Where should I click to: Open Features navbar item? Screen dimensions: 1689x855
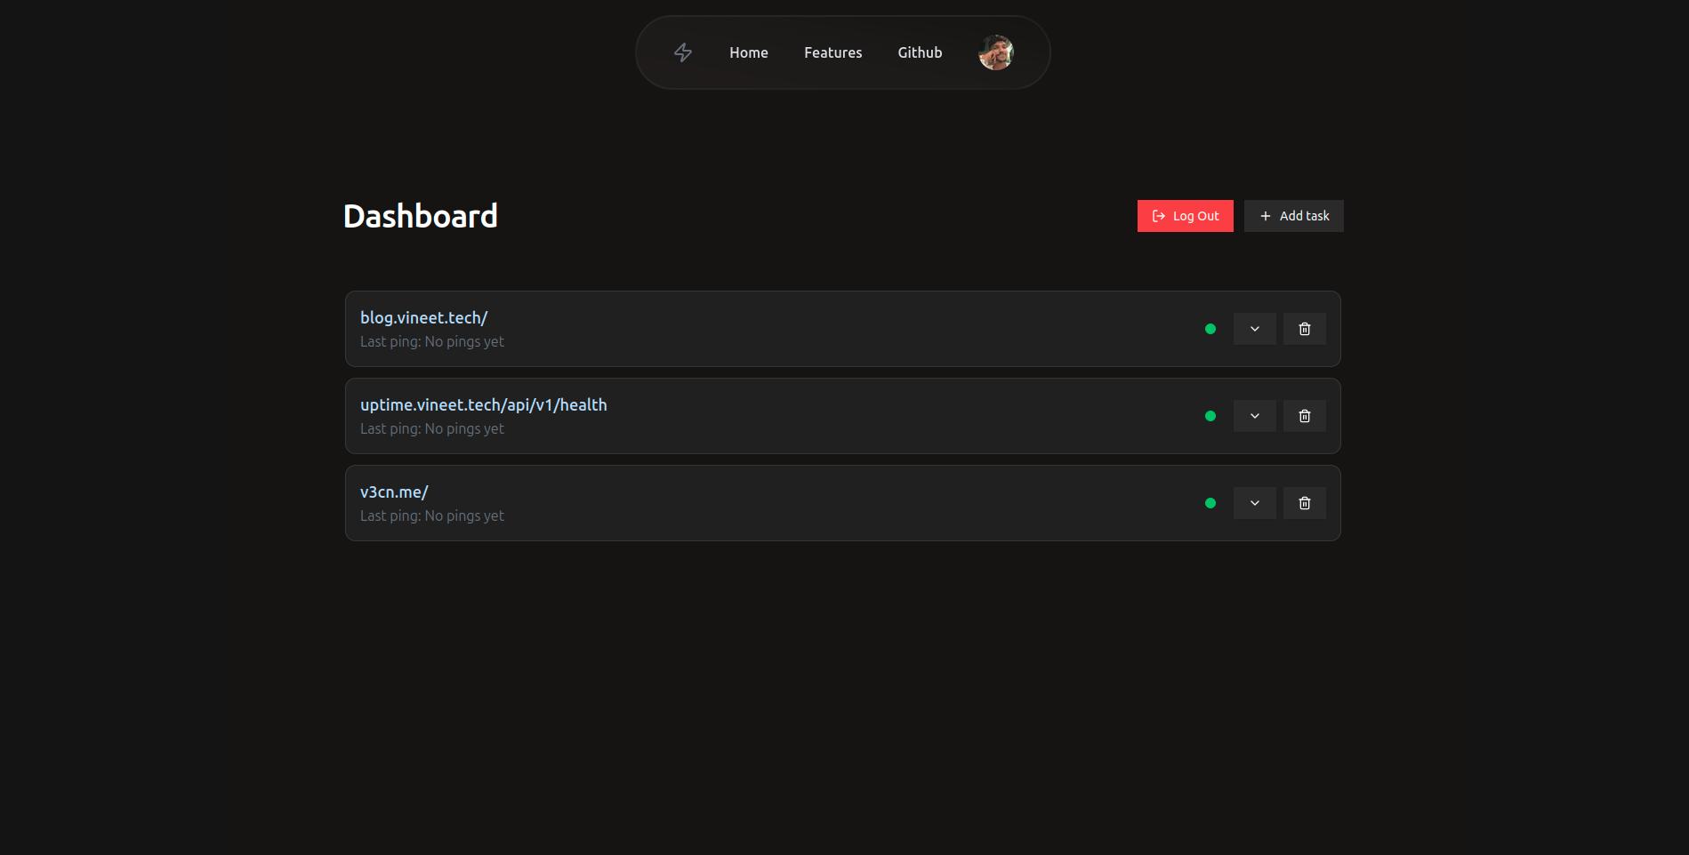pyautogui.click(x=832, y=52)
